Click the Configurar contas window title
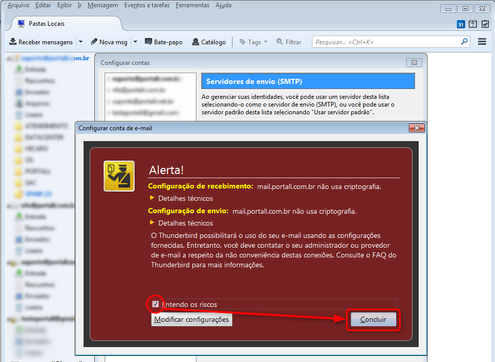 pyautogui.click(x=125, y=63)
